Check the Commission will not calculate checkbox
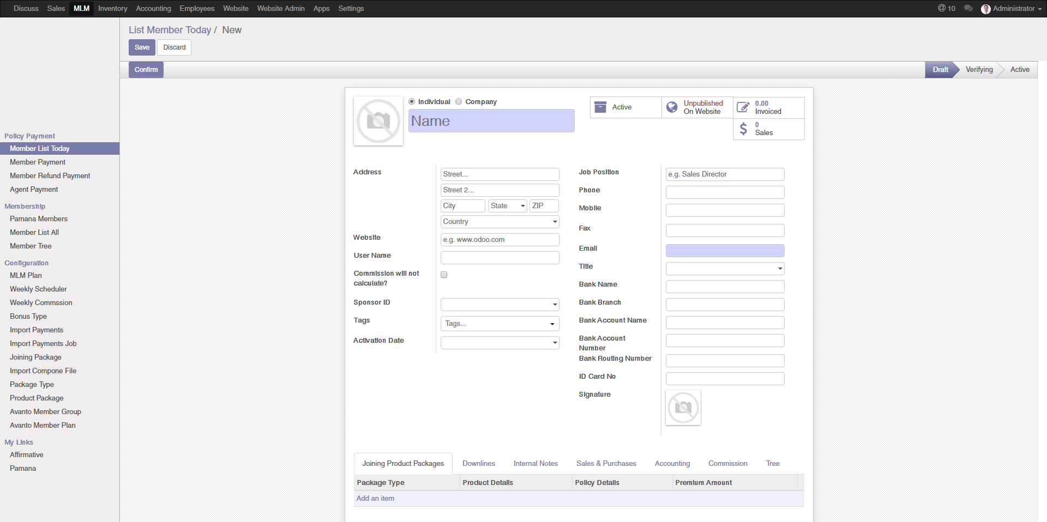The height and width of the screenshot is (522, 1047). 444,275
